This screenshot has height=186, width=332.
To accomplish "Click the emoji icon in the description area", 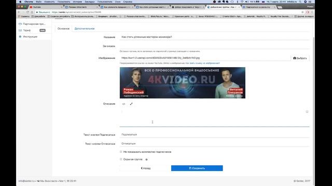I will [307, 112].
